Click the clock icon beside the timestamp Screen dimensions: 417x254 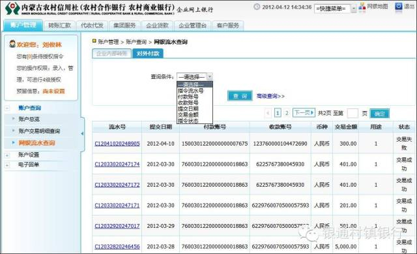(257, 7)
